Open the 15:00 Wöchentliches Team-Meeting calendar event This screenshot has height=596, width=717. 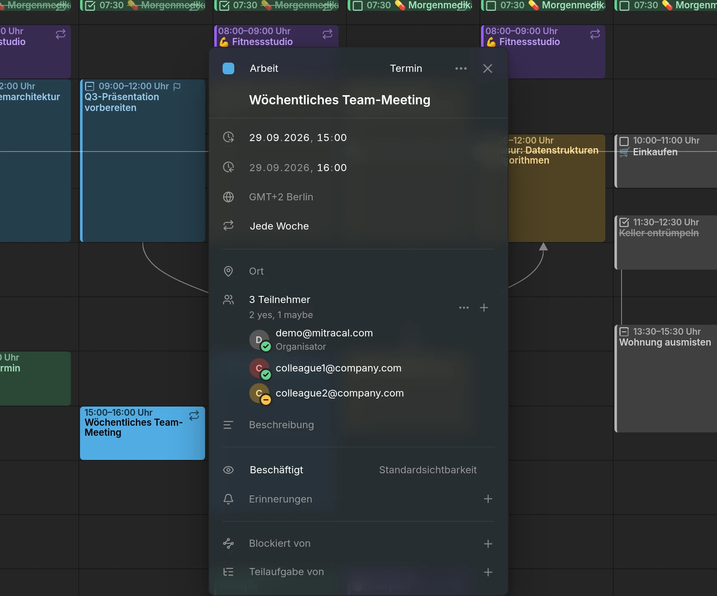point(143,433)
